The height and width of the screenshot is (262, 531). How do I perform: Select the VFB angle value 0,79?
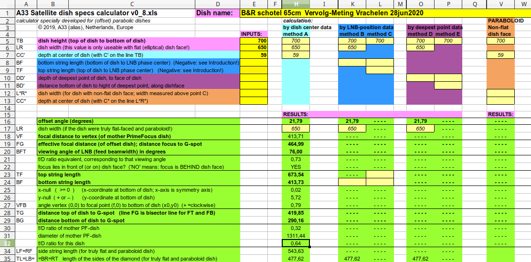pos(296,205)
